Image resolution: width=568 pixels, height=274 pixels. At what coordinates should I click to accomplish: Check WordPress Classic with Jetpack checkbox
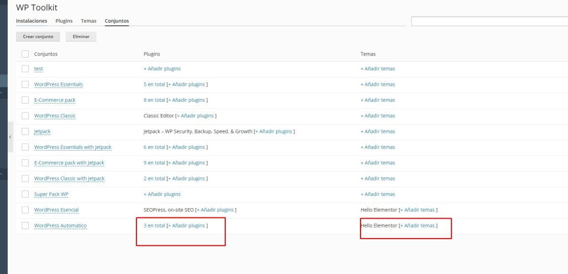(x=25, y=178)
